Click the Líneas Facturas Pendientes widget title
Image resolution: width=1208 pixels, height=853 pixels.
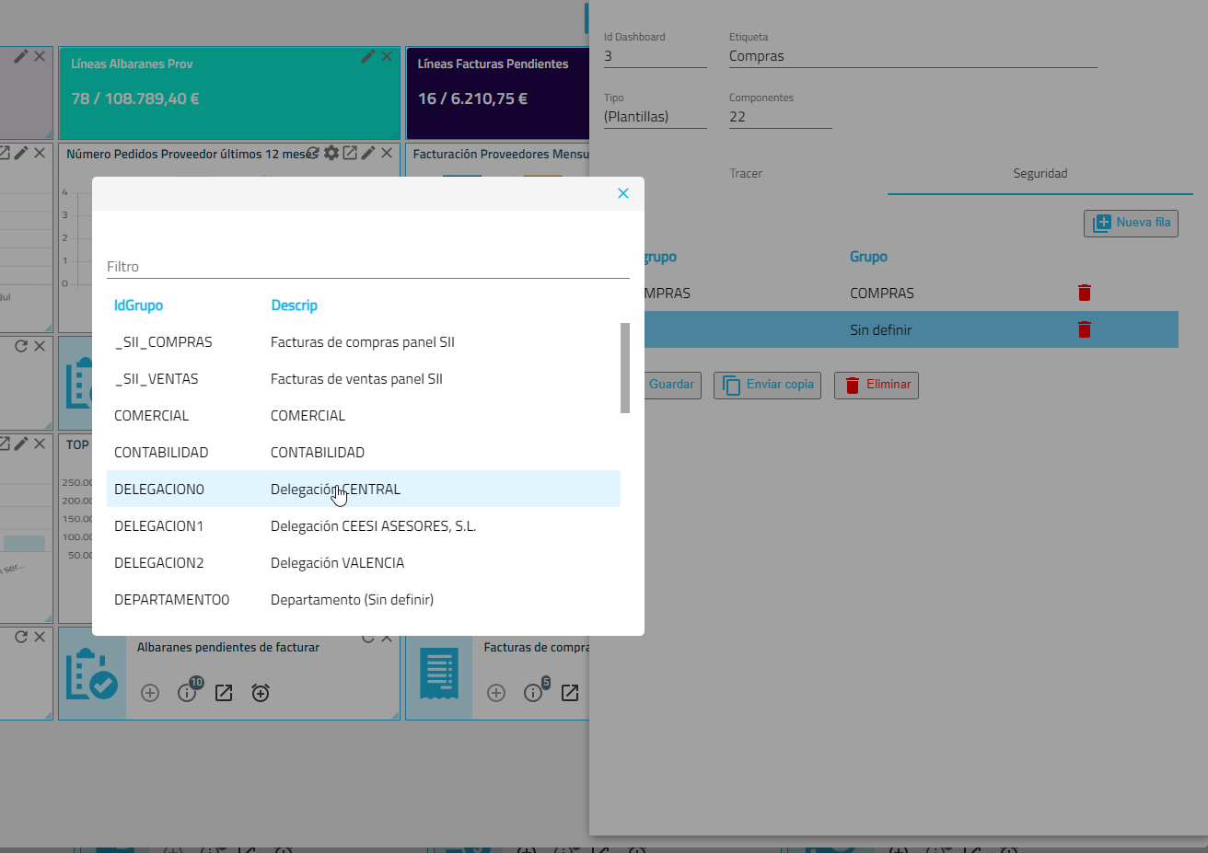coord(493,63)
